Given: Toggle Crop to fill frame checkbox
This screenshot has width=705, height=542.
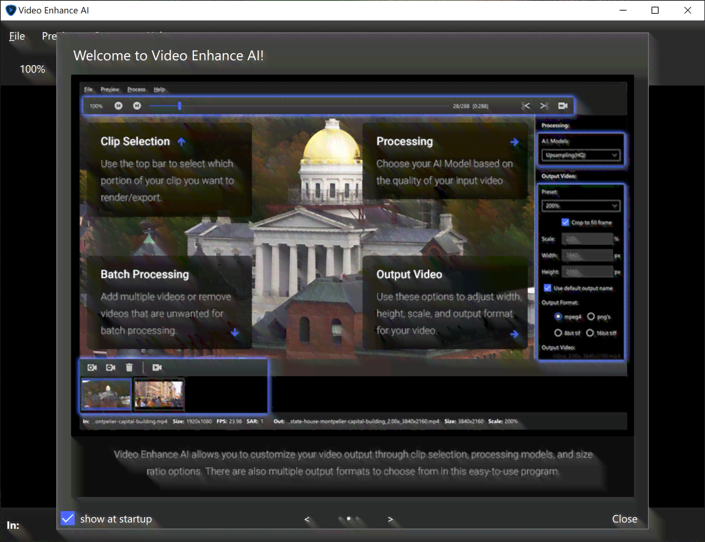Looking at the screenshot, I should coord(565,222).
